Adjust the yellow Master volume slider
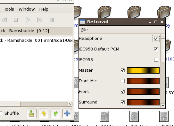The width and height of the screenshot is (174, 126). [x=143, y=70]
